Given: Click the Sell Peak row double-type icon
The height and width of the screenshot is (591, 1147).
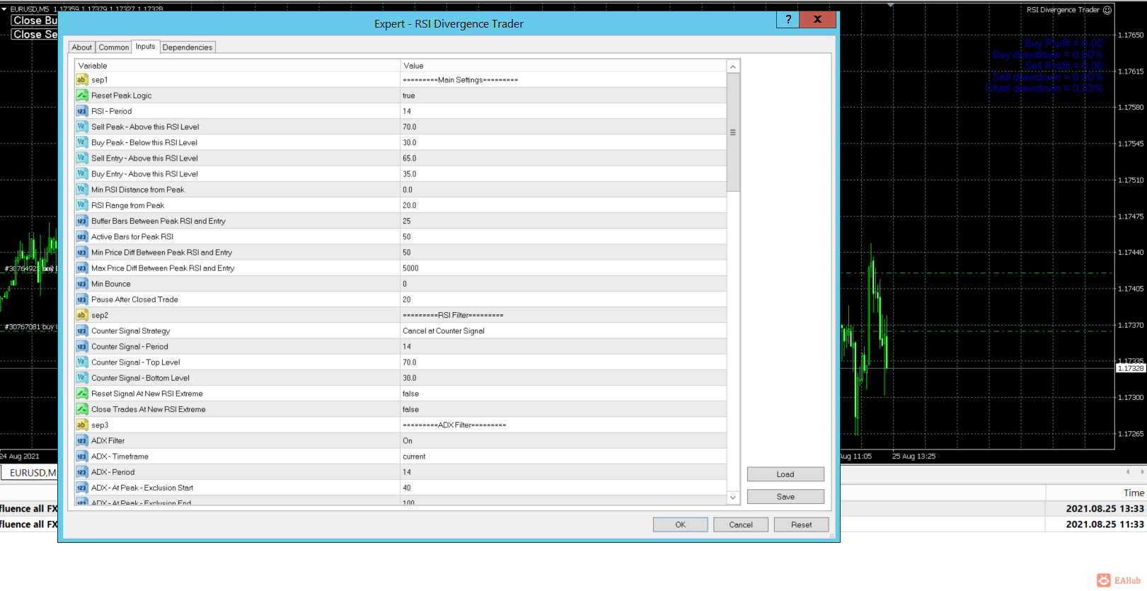Looking at the screenshot, I should pyautogui.click(x=82, y=127).
